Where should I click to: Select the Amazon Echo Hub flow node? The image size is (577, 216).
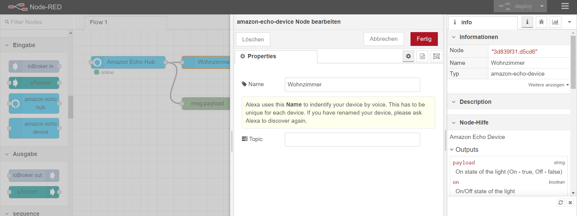(x=128, y=62)
